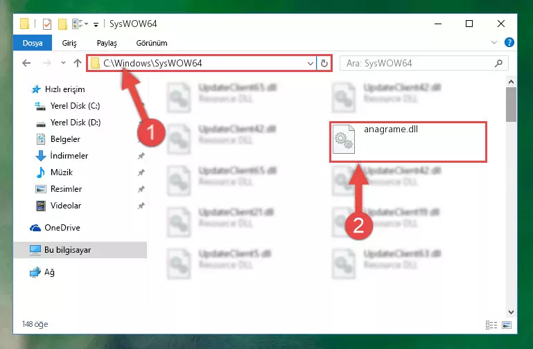This screenshot has width=533, height=349.
Task: Open Yerel Disk (D:) in sidebar
Action: [x=75, y=123]
